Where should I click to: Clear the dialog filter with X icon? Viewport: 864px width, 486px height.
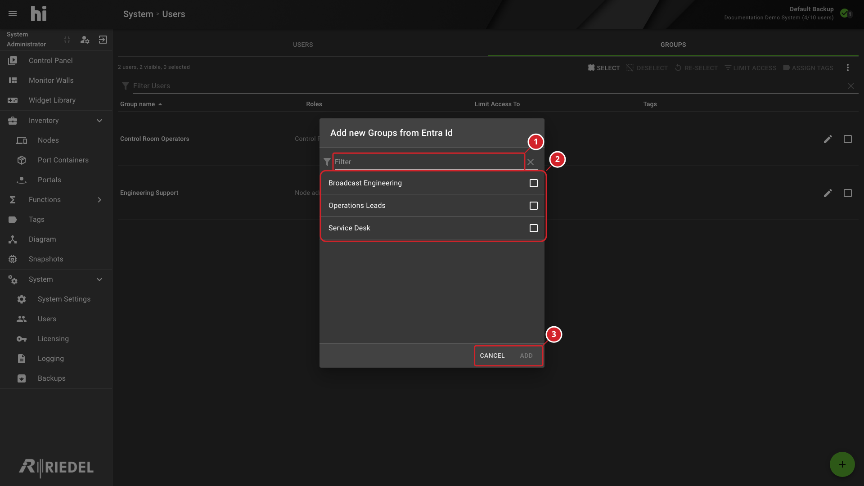click(x=531, y=162)
